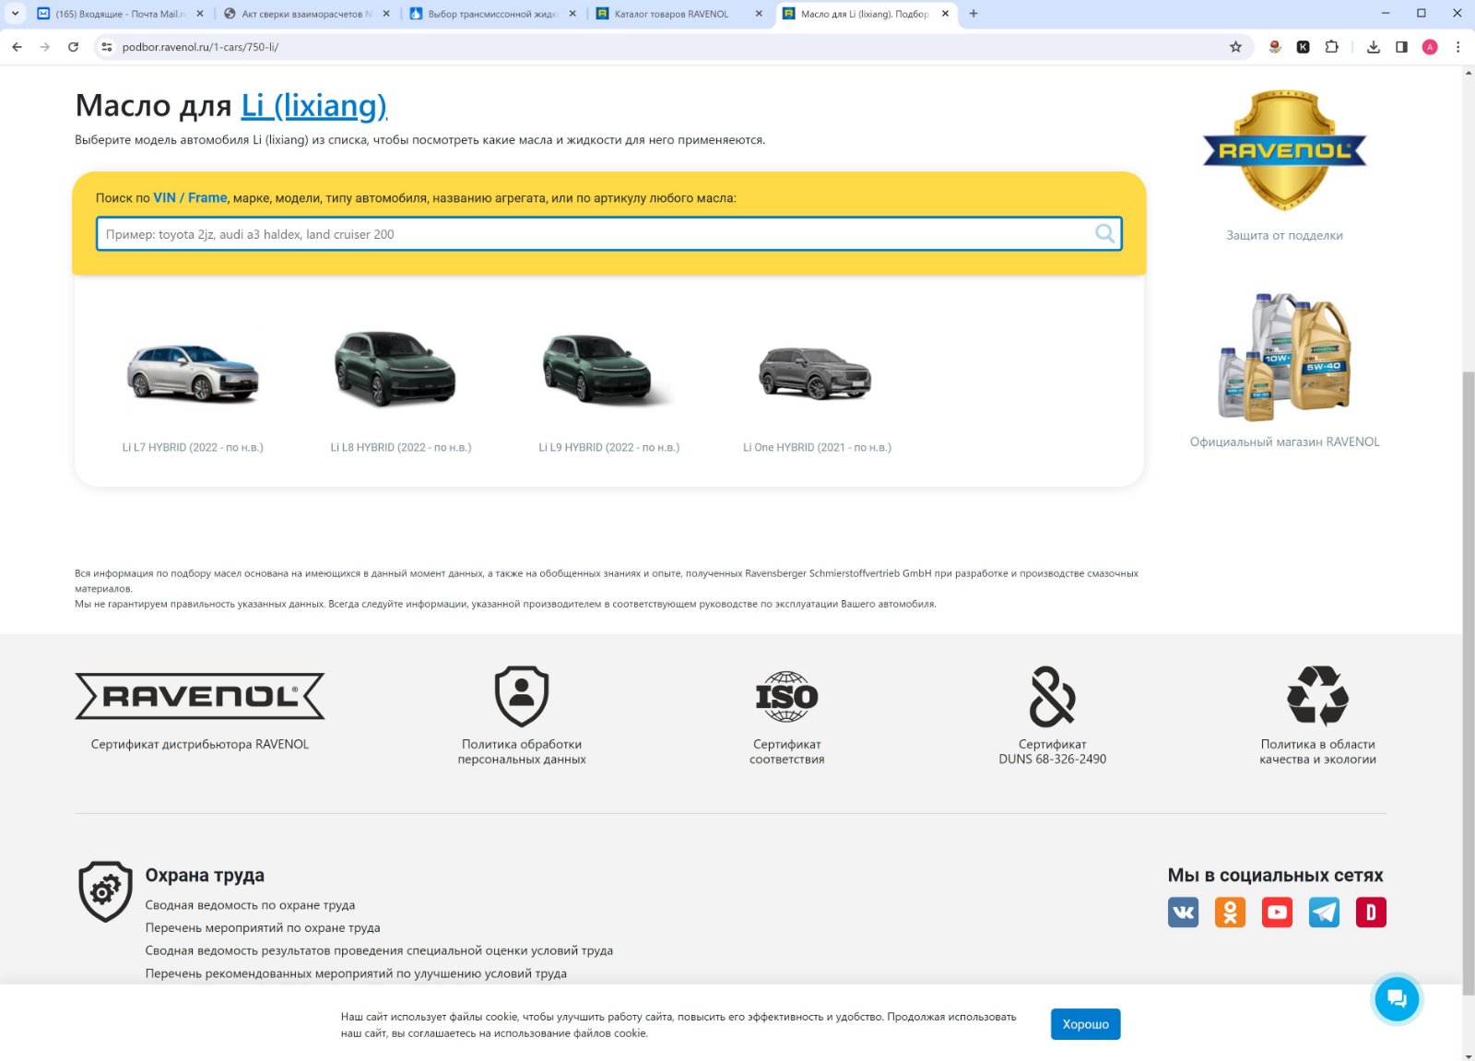Image resolution: width=1475 pixels, height=1061 pixels.
Task: Select the Li L7 HYBRID car thumbnail
Action: [193, 372]
